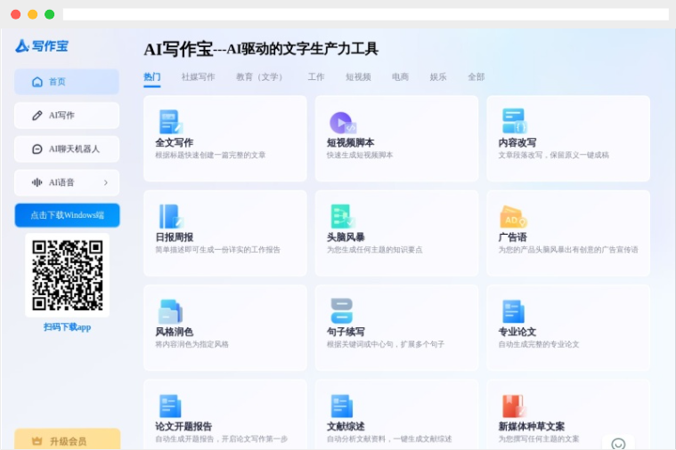Screen dimensions: 676x450
Task: Click the crown icon on 升级会员
Action: [x=37, y=441]
